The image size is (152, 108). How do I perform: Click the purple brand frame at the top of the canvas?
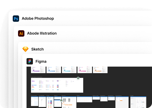tap(38, 70)
